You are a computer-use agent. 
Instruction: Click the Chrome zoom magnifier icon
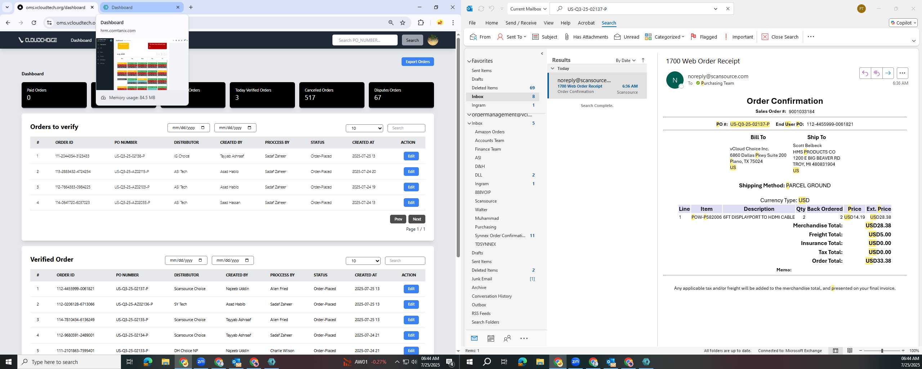(391, 23)
